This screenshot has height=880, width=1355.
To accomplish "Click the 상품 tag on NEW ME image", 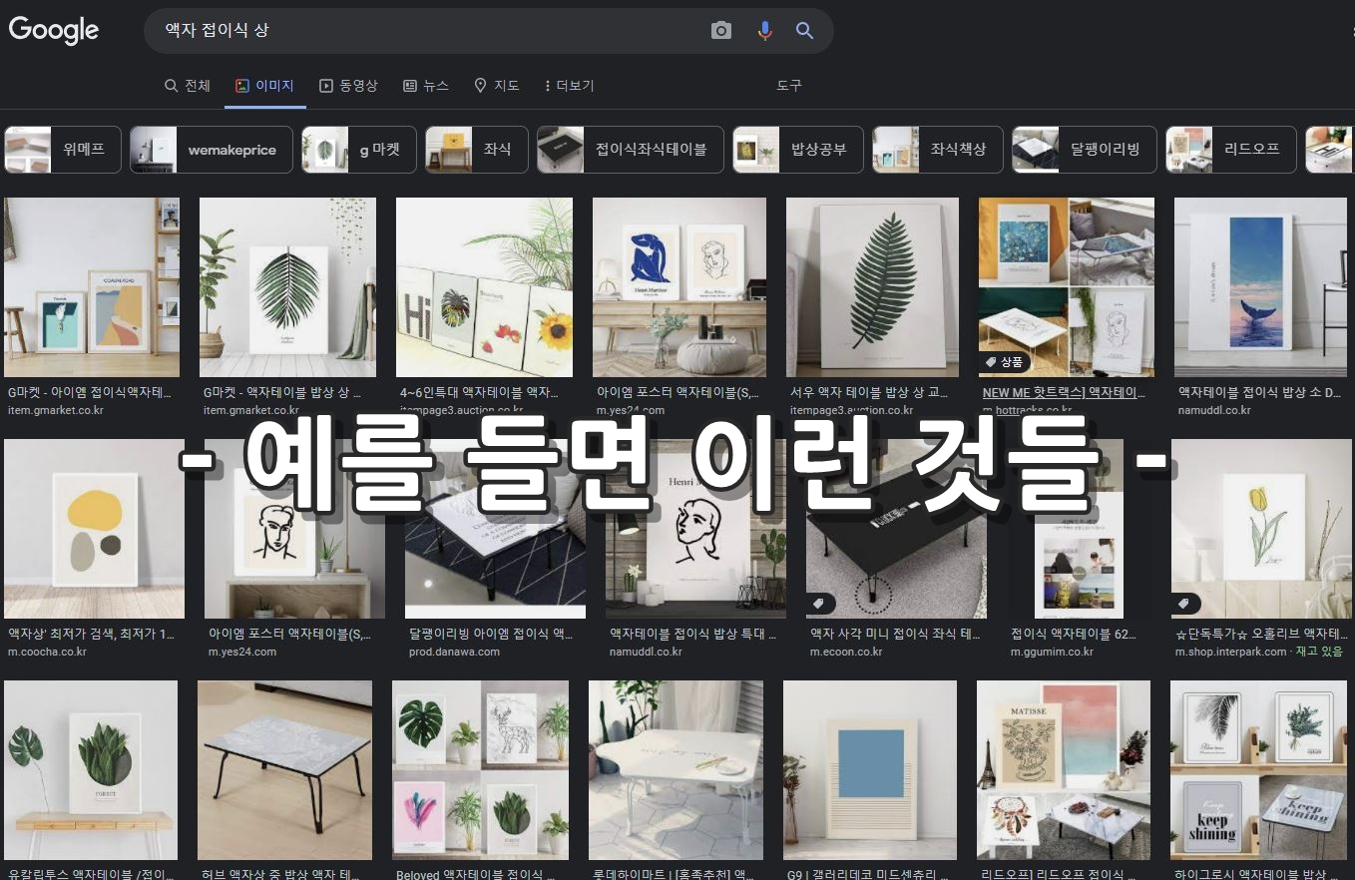I will click(x=1006, y=362).
